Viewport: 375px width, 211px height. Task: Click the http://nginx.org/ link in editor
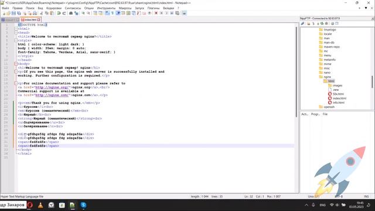pos(52,87)
